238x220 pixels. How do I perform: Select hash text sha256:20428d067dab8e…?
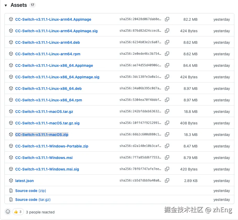[x=140, y=19]
